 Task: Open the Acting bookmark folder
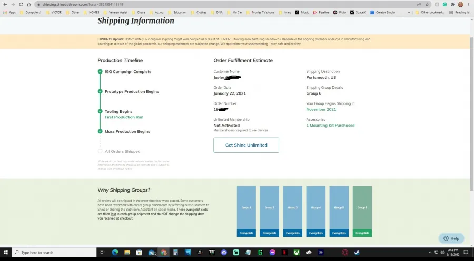156,13
